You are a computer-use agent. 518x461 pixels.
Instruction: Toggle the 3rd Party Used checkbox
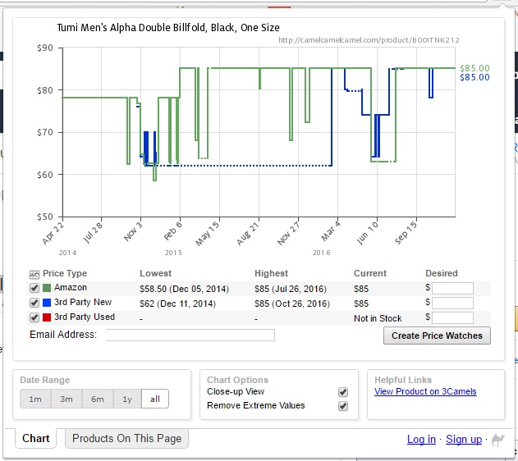(x=34, y=317)
